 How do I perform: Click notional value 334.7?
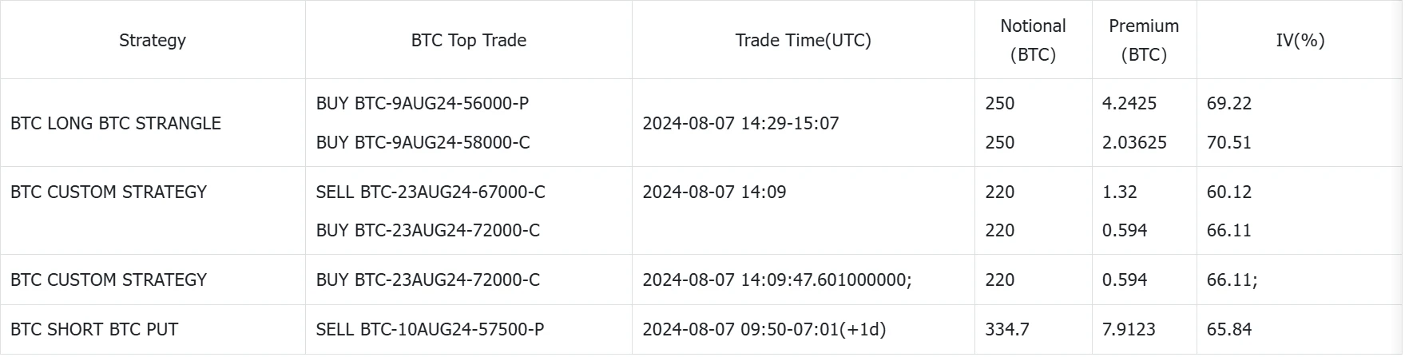[1007, 329]
